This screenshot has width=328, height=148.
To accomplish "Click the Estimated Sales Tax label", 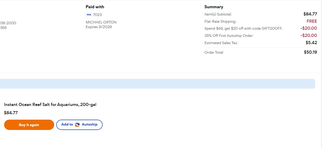I will tap(221, 43).
